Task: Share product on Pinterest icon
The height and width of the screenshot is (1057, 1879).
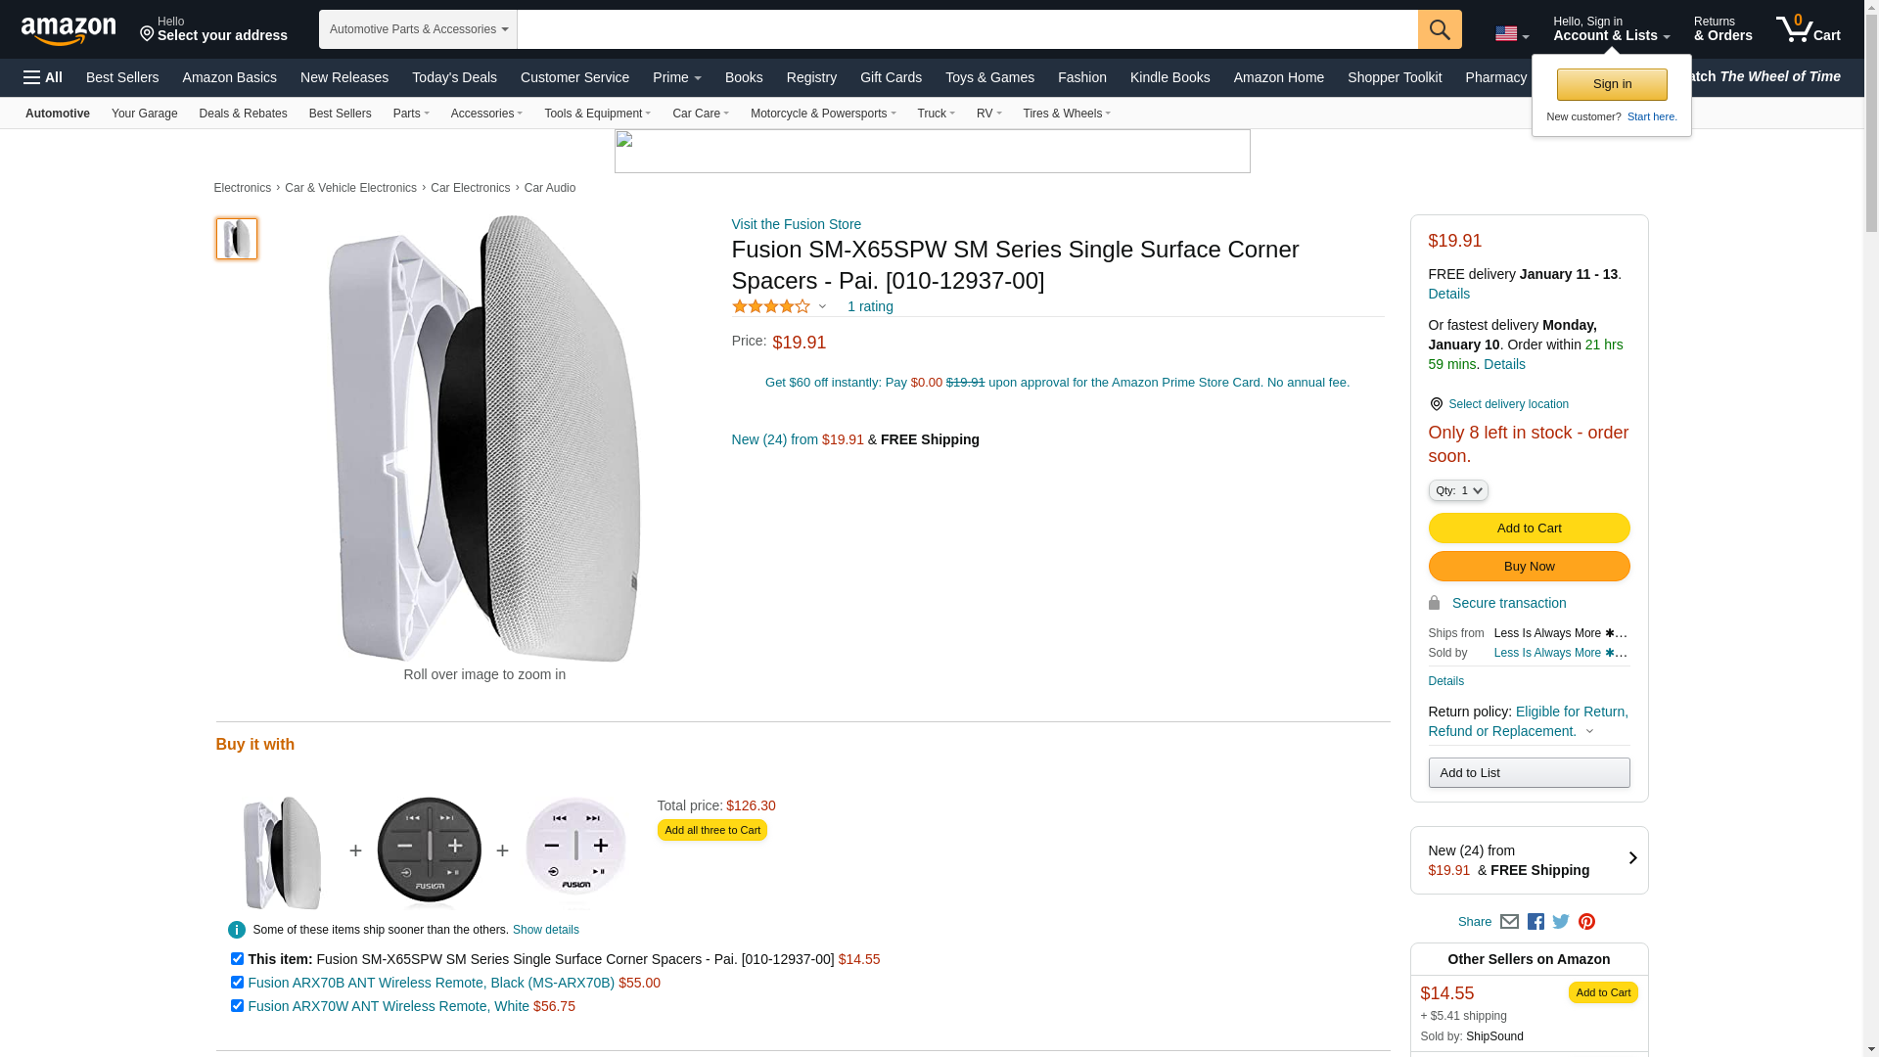Action: pos(1586,922)
